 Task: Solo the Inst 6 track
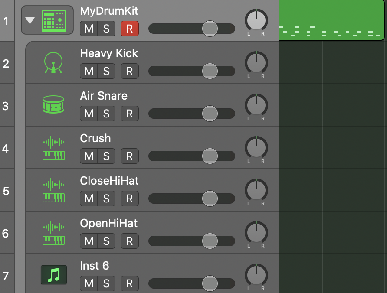106,283
